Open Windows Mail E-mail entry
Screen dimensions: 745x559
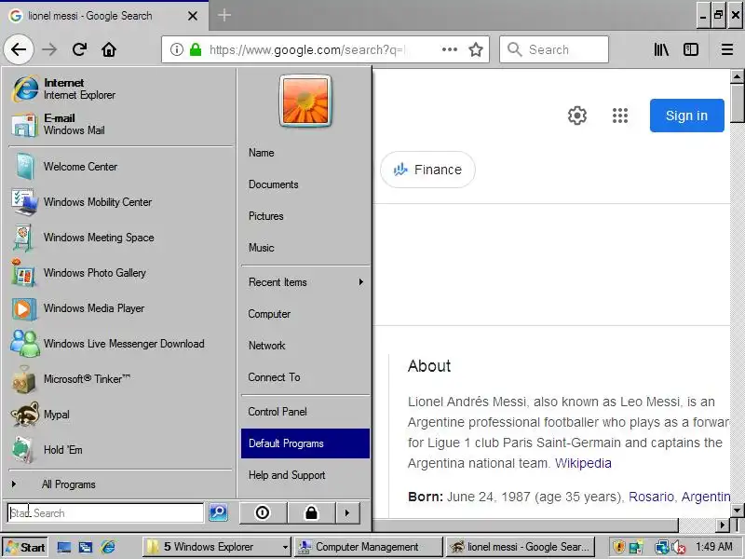pos(121,124)
